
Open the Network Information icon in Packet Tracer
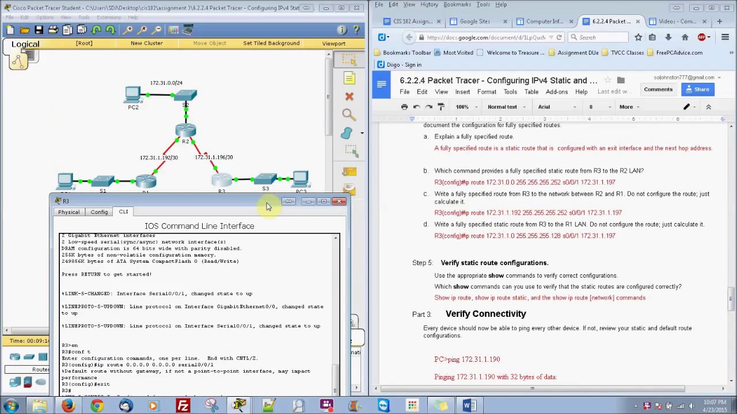341,30
